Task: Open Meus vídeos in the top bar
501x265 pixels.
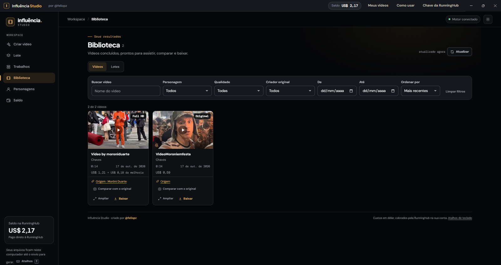Action: 378,6
